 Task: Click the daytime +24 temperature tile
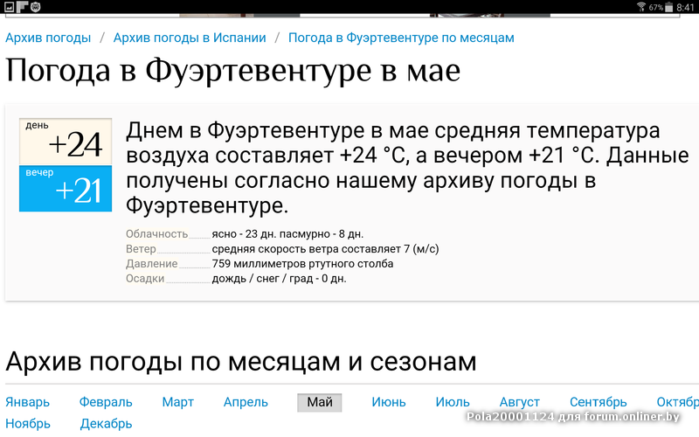pyautogui.click(x=66, y=142)
